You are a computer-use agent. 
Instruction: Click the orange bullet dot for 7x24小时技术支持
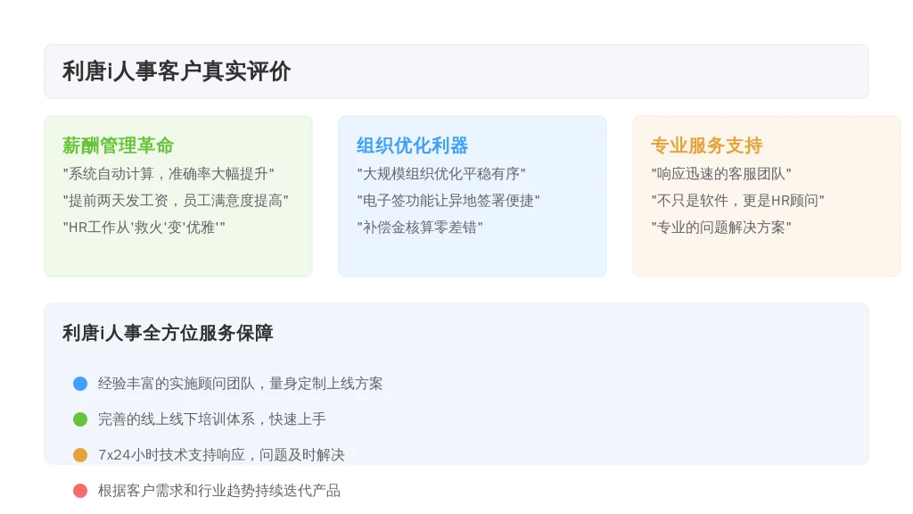point(80,454)
